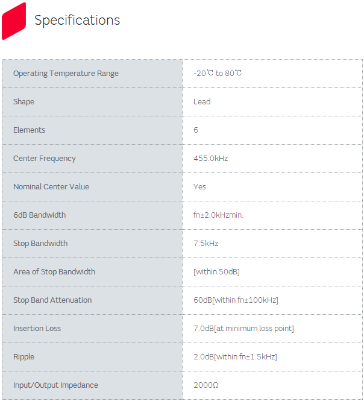
Task: Click the 2000Ω impedance value
Action: tap(206, 385)
